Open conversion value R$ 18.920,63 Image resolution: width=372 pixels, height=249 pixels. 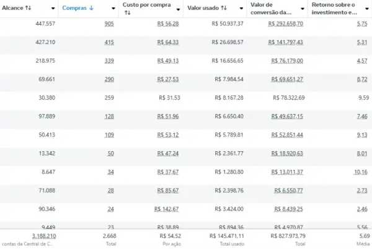coord(287,154)
